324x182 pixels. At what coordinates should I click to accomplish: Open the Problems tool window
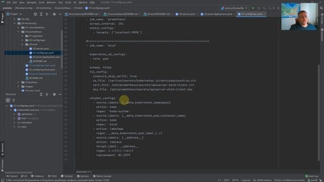pyautogui.click(x=37, y=176)
